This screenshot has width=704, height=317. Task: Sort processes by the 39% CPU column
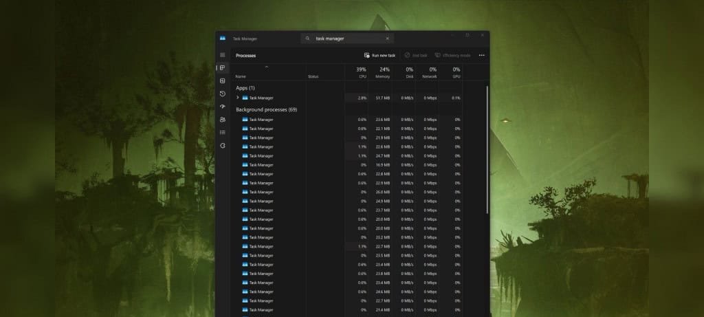(x=357, y=72)
